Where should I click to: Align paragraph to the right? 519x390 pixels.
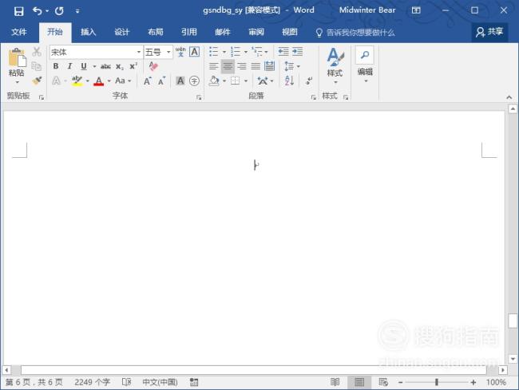tap(242, 66)
